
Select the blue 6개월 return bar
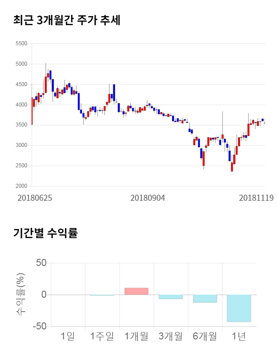coord(205,299)
